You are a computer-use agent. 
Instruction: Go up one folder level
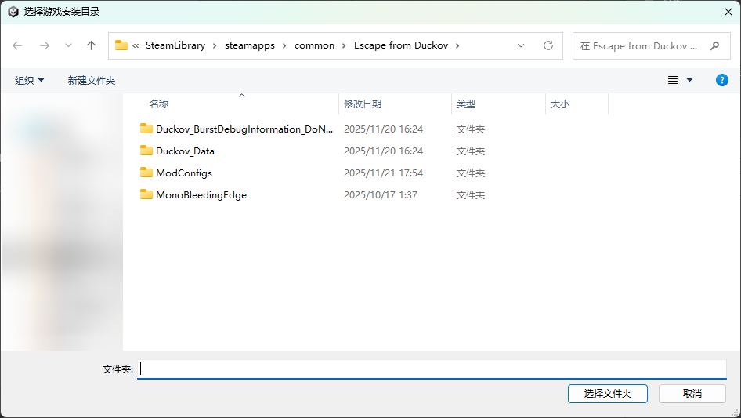[91, 45]
